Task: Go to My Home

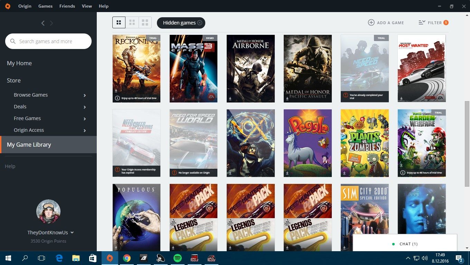Action: 19,63
